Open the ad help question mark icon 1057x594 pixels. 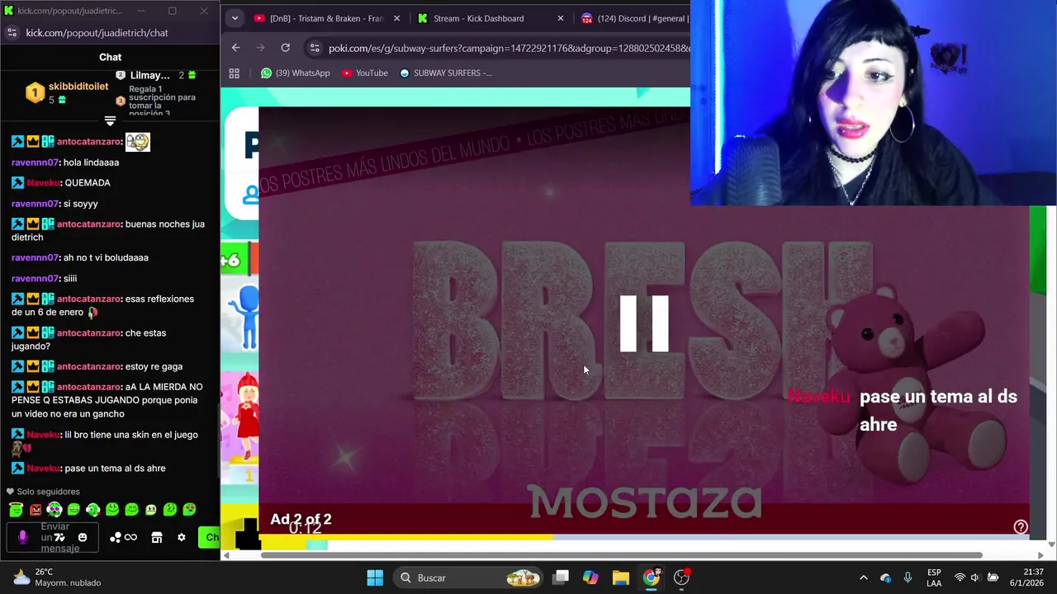click(1021, 526)
